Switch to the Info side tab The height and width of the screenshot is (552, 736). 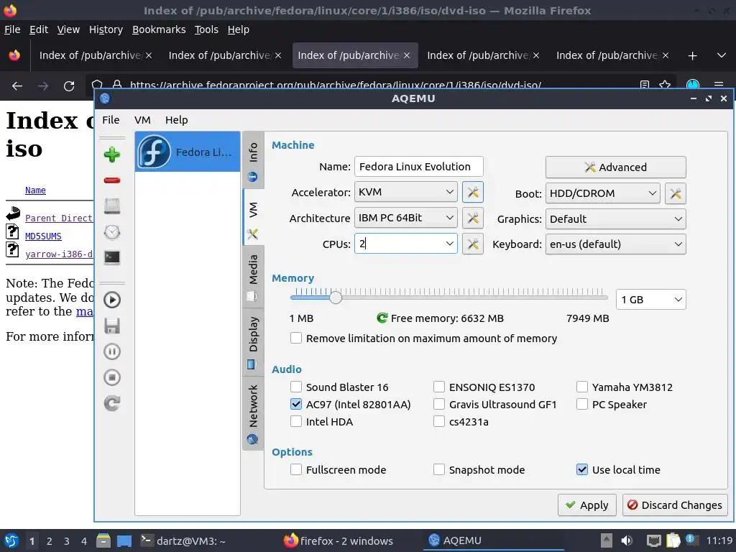[254, 161]
